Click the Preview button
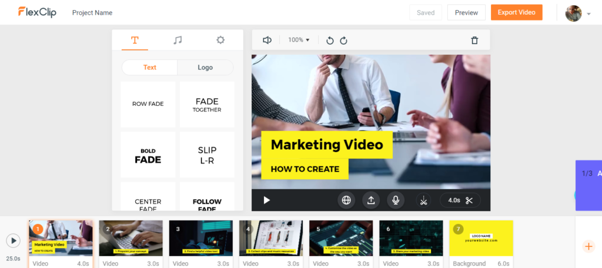 (x=466, y=12)
